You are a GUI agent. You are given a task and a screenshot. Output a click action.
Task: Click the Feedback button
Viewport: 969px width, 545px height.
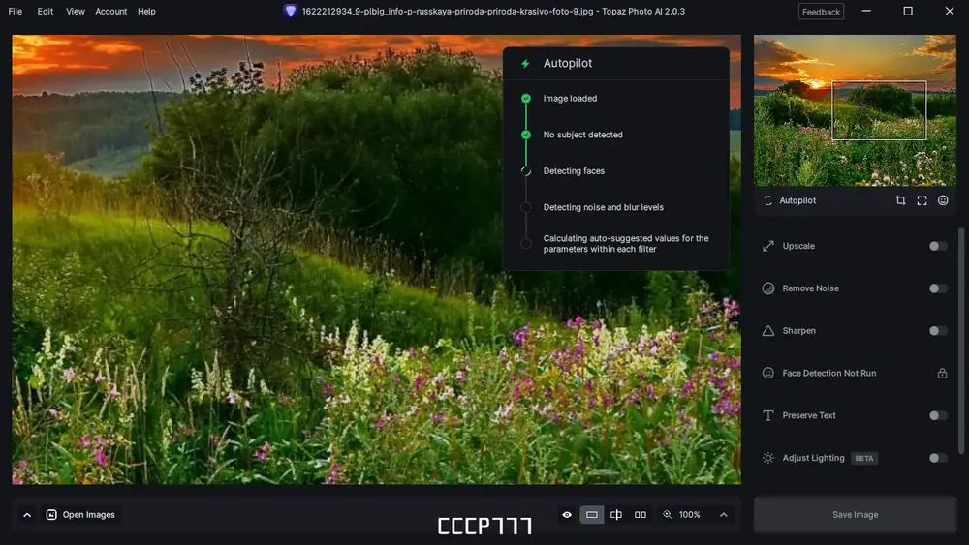(x=821, y=12)
